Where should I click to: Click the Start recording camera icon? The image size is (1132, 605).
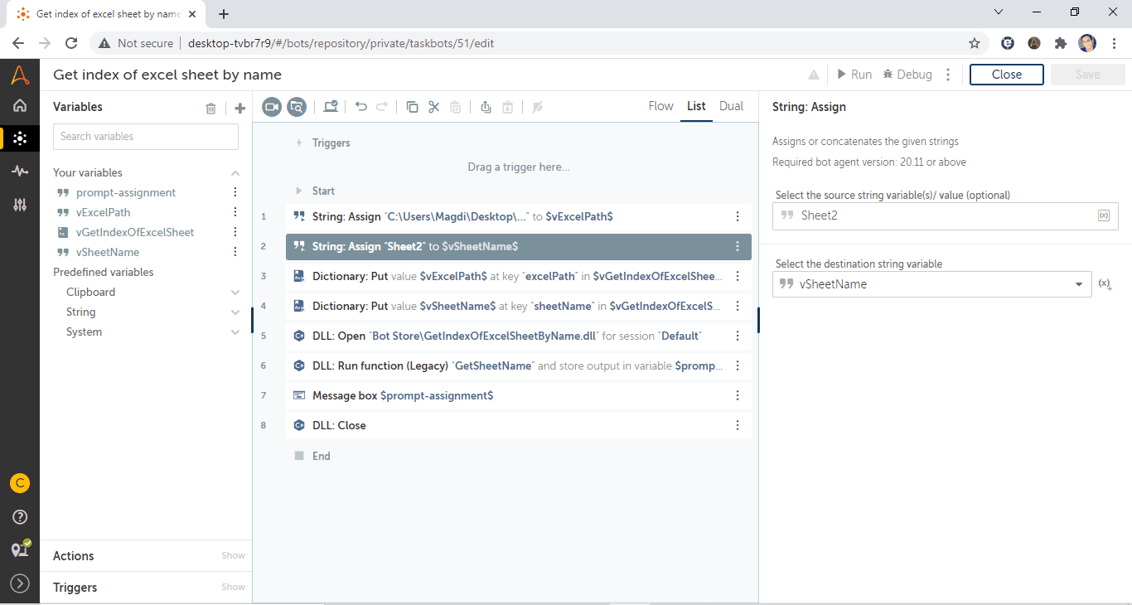tap(272, 107)
